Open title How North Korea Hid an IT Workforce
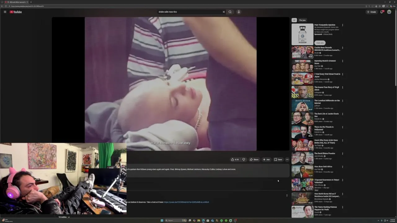Image resolution: width=397 pixels, height=223 pixels. pyautogui.click(x=327, y=195)
